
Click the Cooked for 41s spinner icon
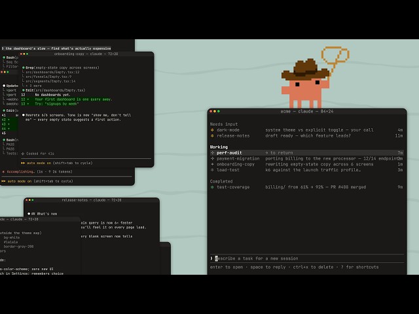pyautogui.click(x=23, y=154)
